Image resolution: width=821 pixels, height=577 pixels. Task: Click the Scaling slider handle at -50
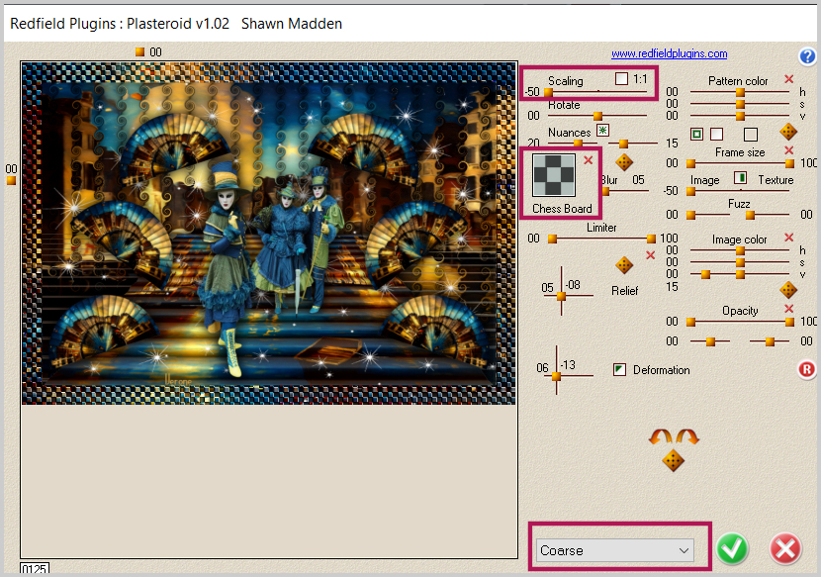coord(548,92)
